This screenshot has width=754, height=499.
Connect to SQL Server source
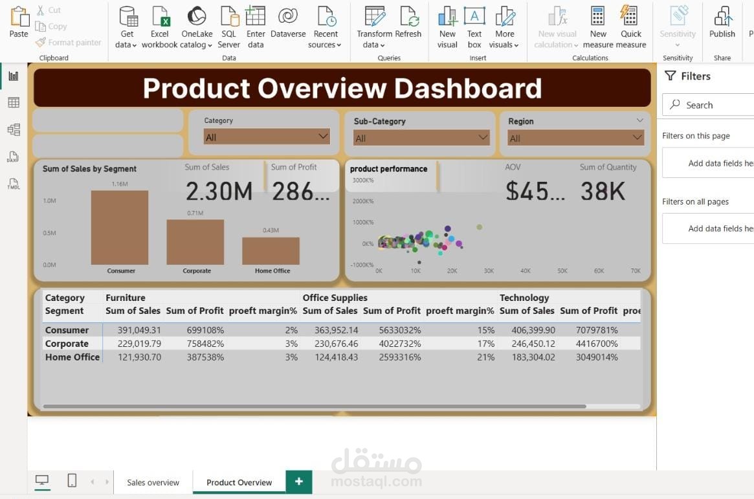(x=229, y=28)
